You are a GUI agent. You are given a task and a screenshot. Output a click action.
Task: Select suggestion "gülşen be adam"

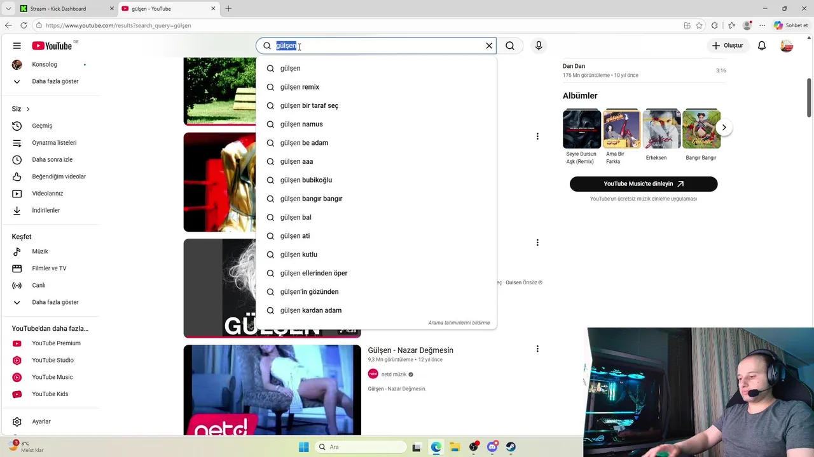coord(376,143)
